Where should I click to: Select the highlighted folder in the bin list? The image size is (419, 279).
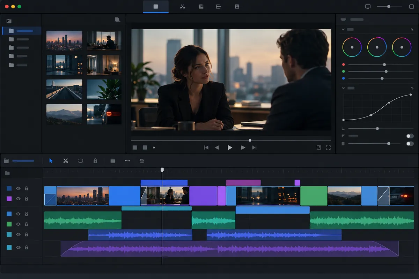tap(22, 31)
